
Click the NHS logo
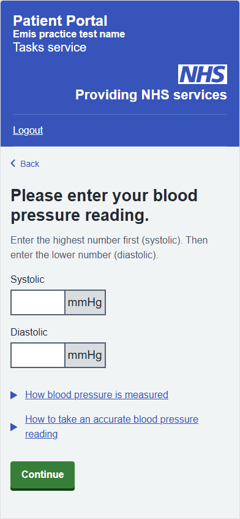click(x=203, y=74)
